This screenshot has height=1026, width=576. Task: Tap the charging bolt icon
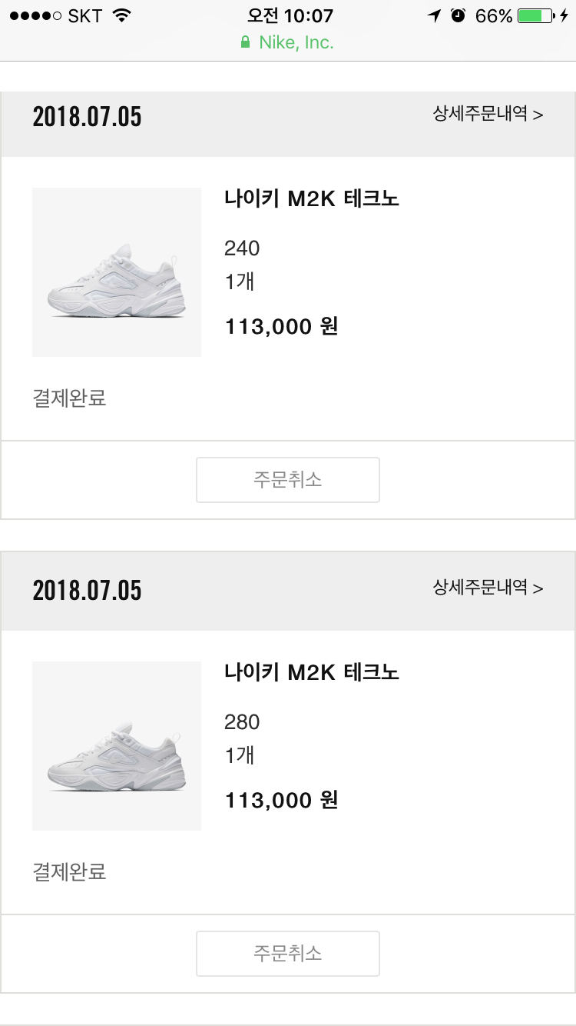pyautogui.click(x=564, y=15)
